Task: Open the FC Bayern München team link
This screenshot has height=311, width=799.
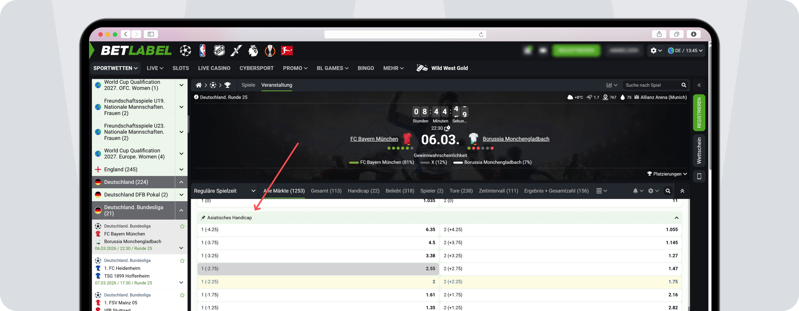Action: tap(374, 139)
